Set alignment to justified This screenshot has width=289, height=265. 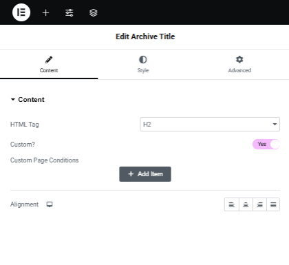tap(273, 204)
